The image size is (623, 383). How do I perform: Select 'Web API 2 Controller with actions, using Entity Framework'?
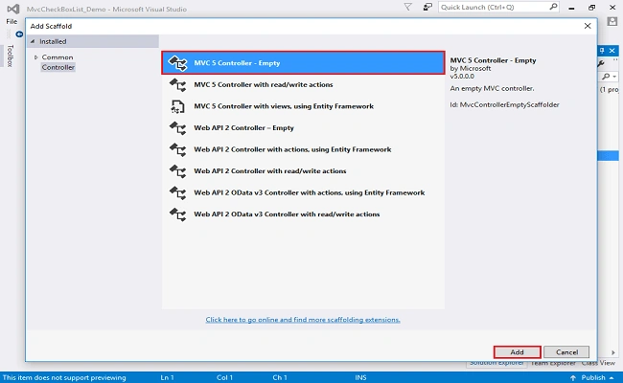click(x=303, y=149)
